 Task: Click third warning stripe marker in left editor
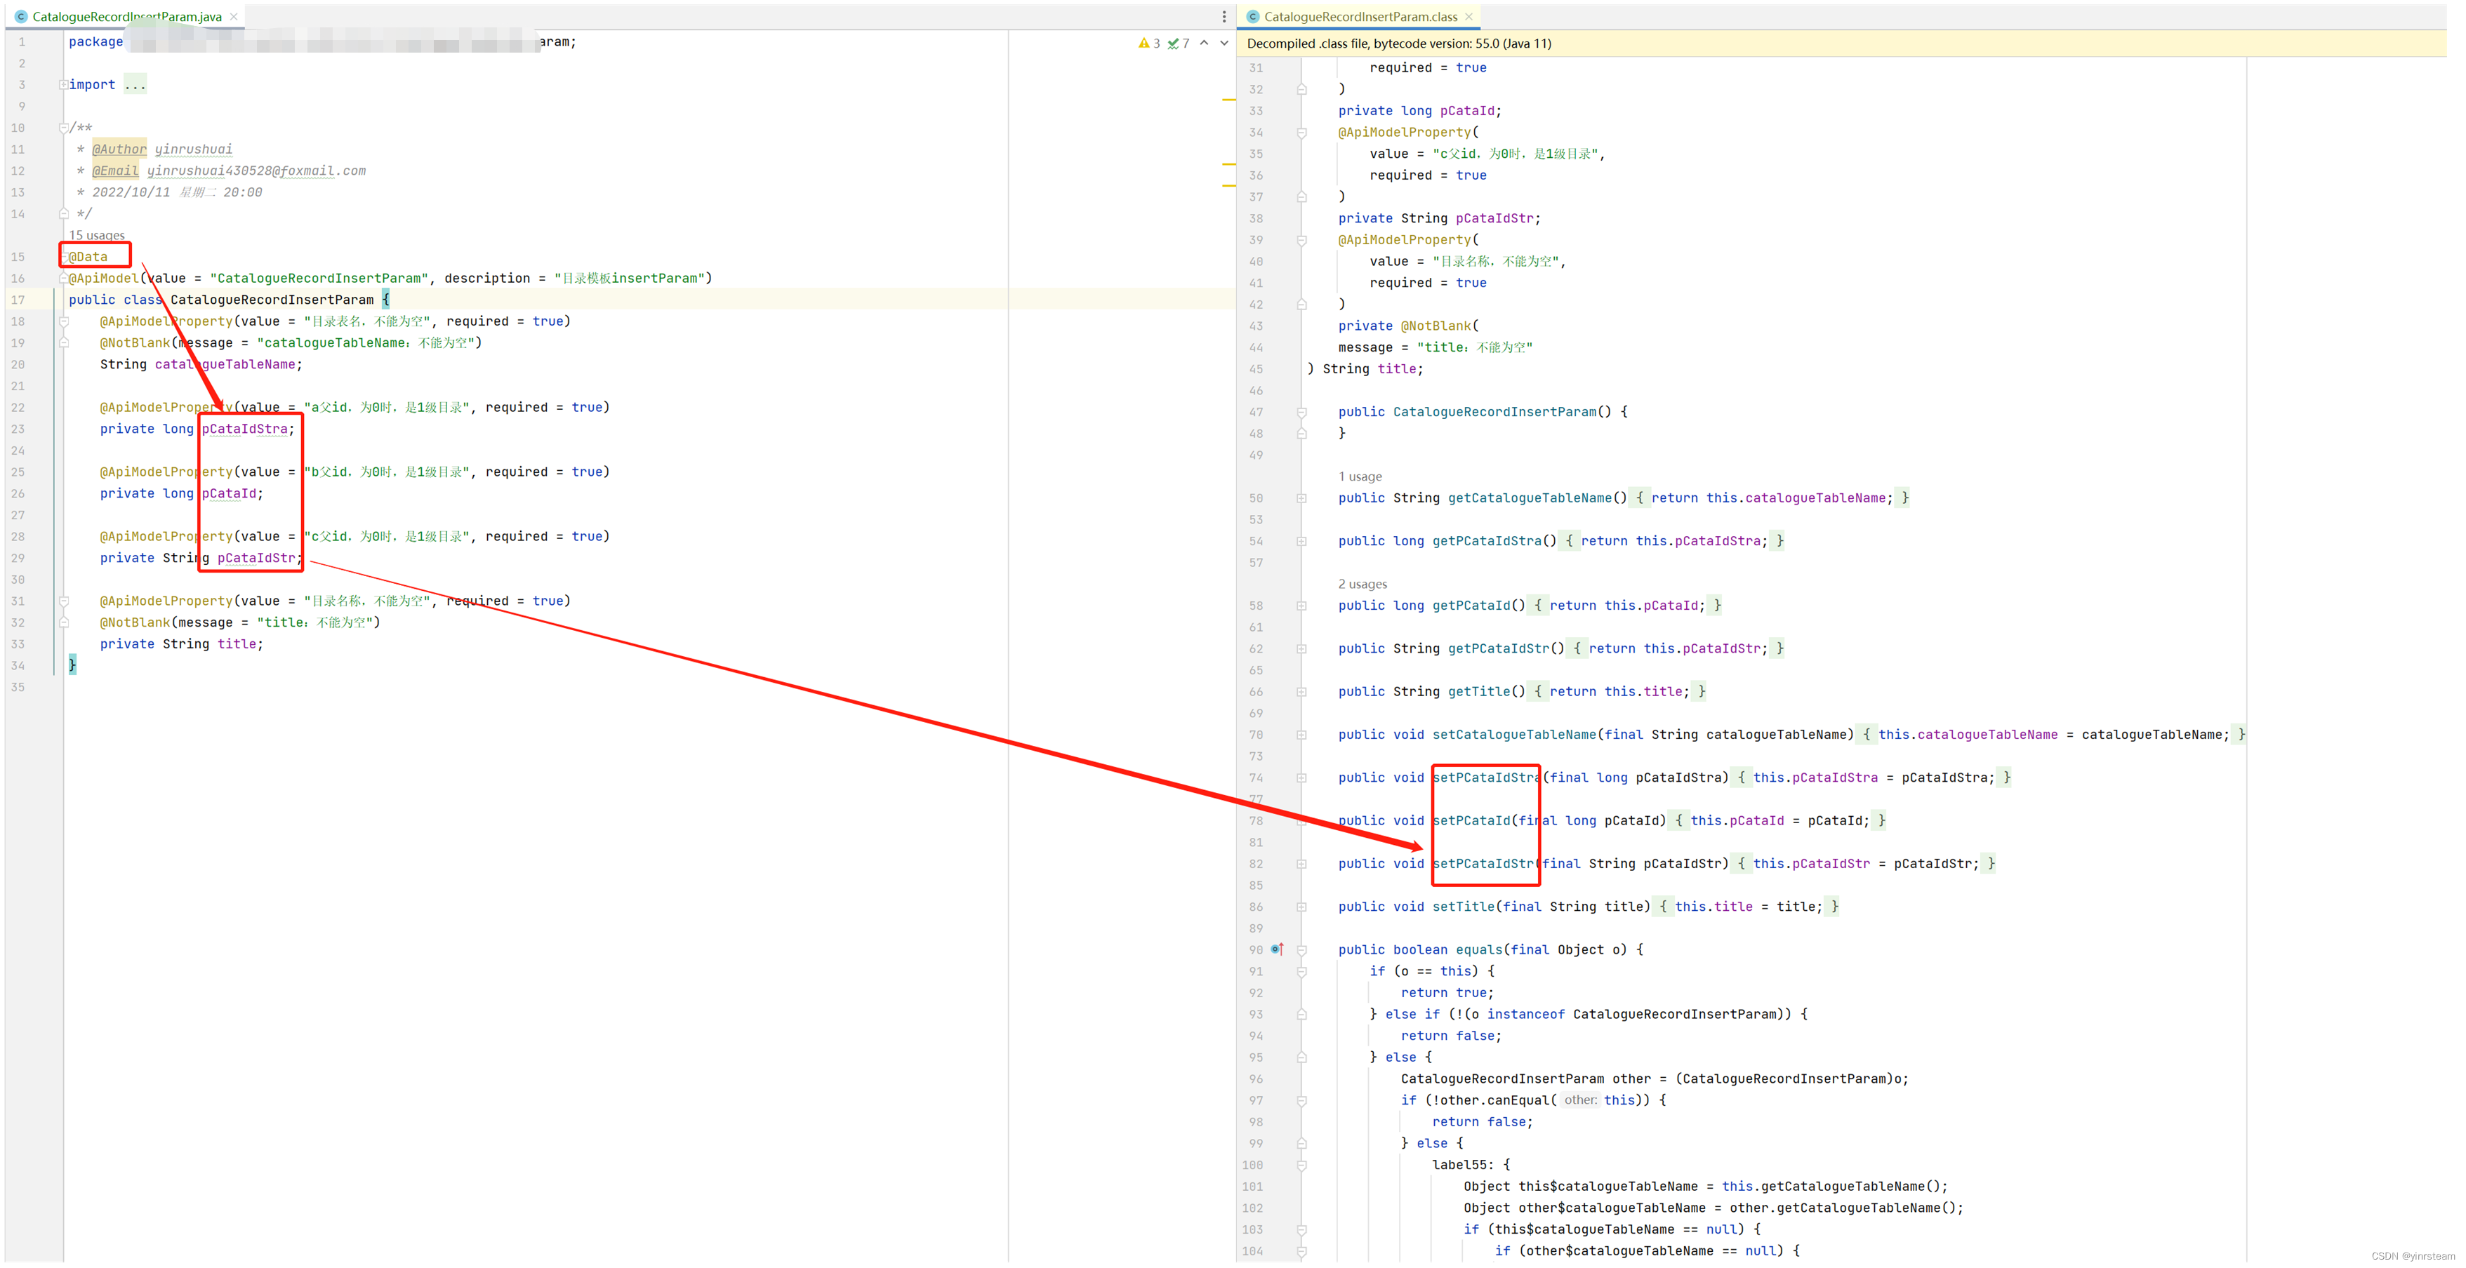[x=1228, y=186]
